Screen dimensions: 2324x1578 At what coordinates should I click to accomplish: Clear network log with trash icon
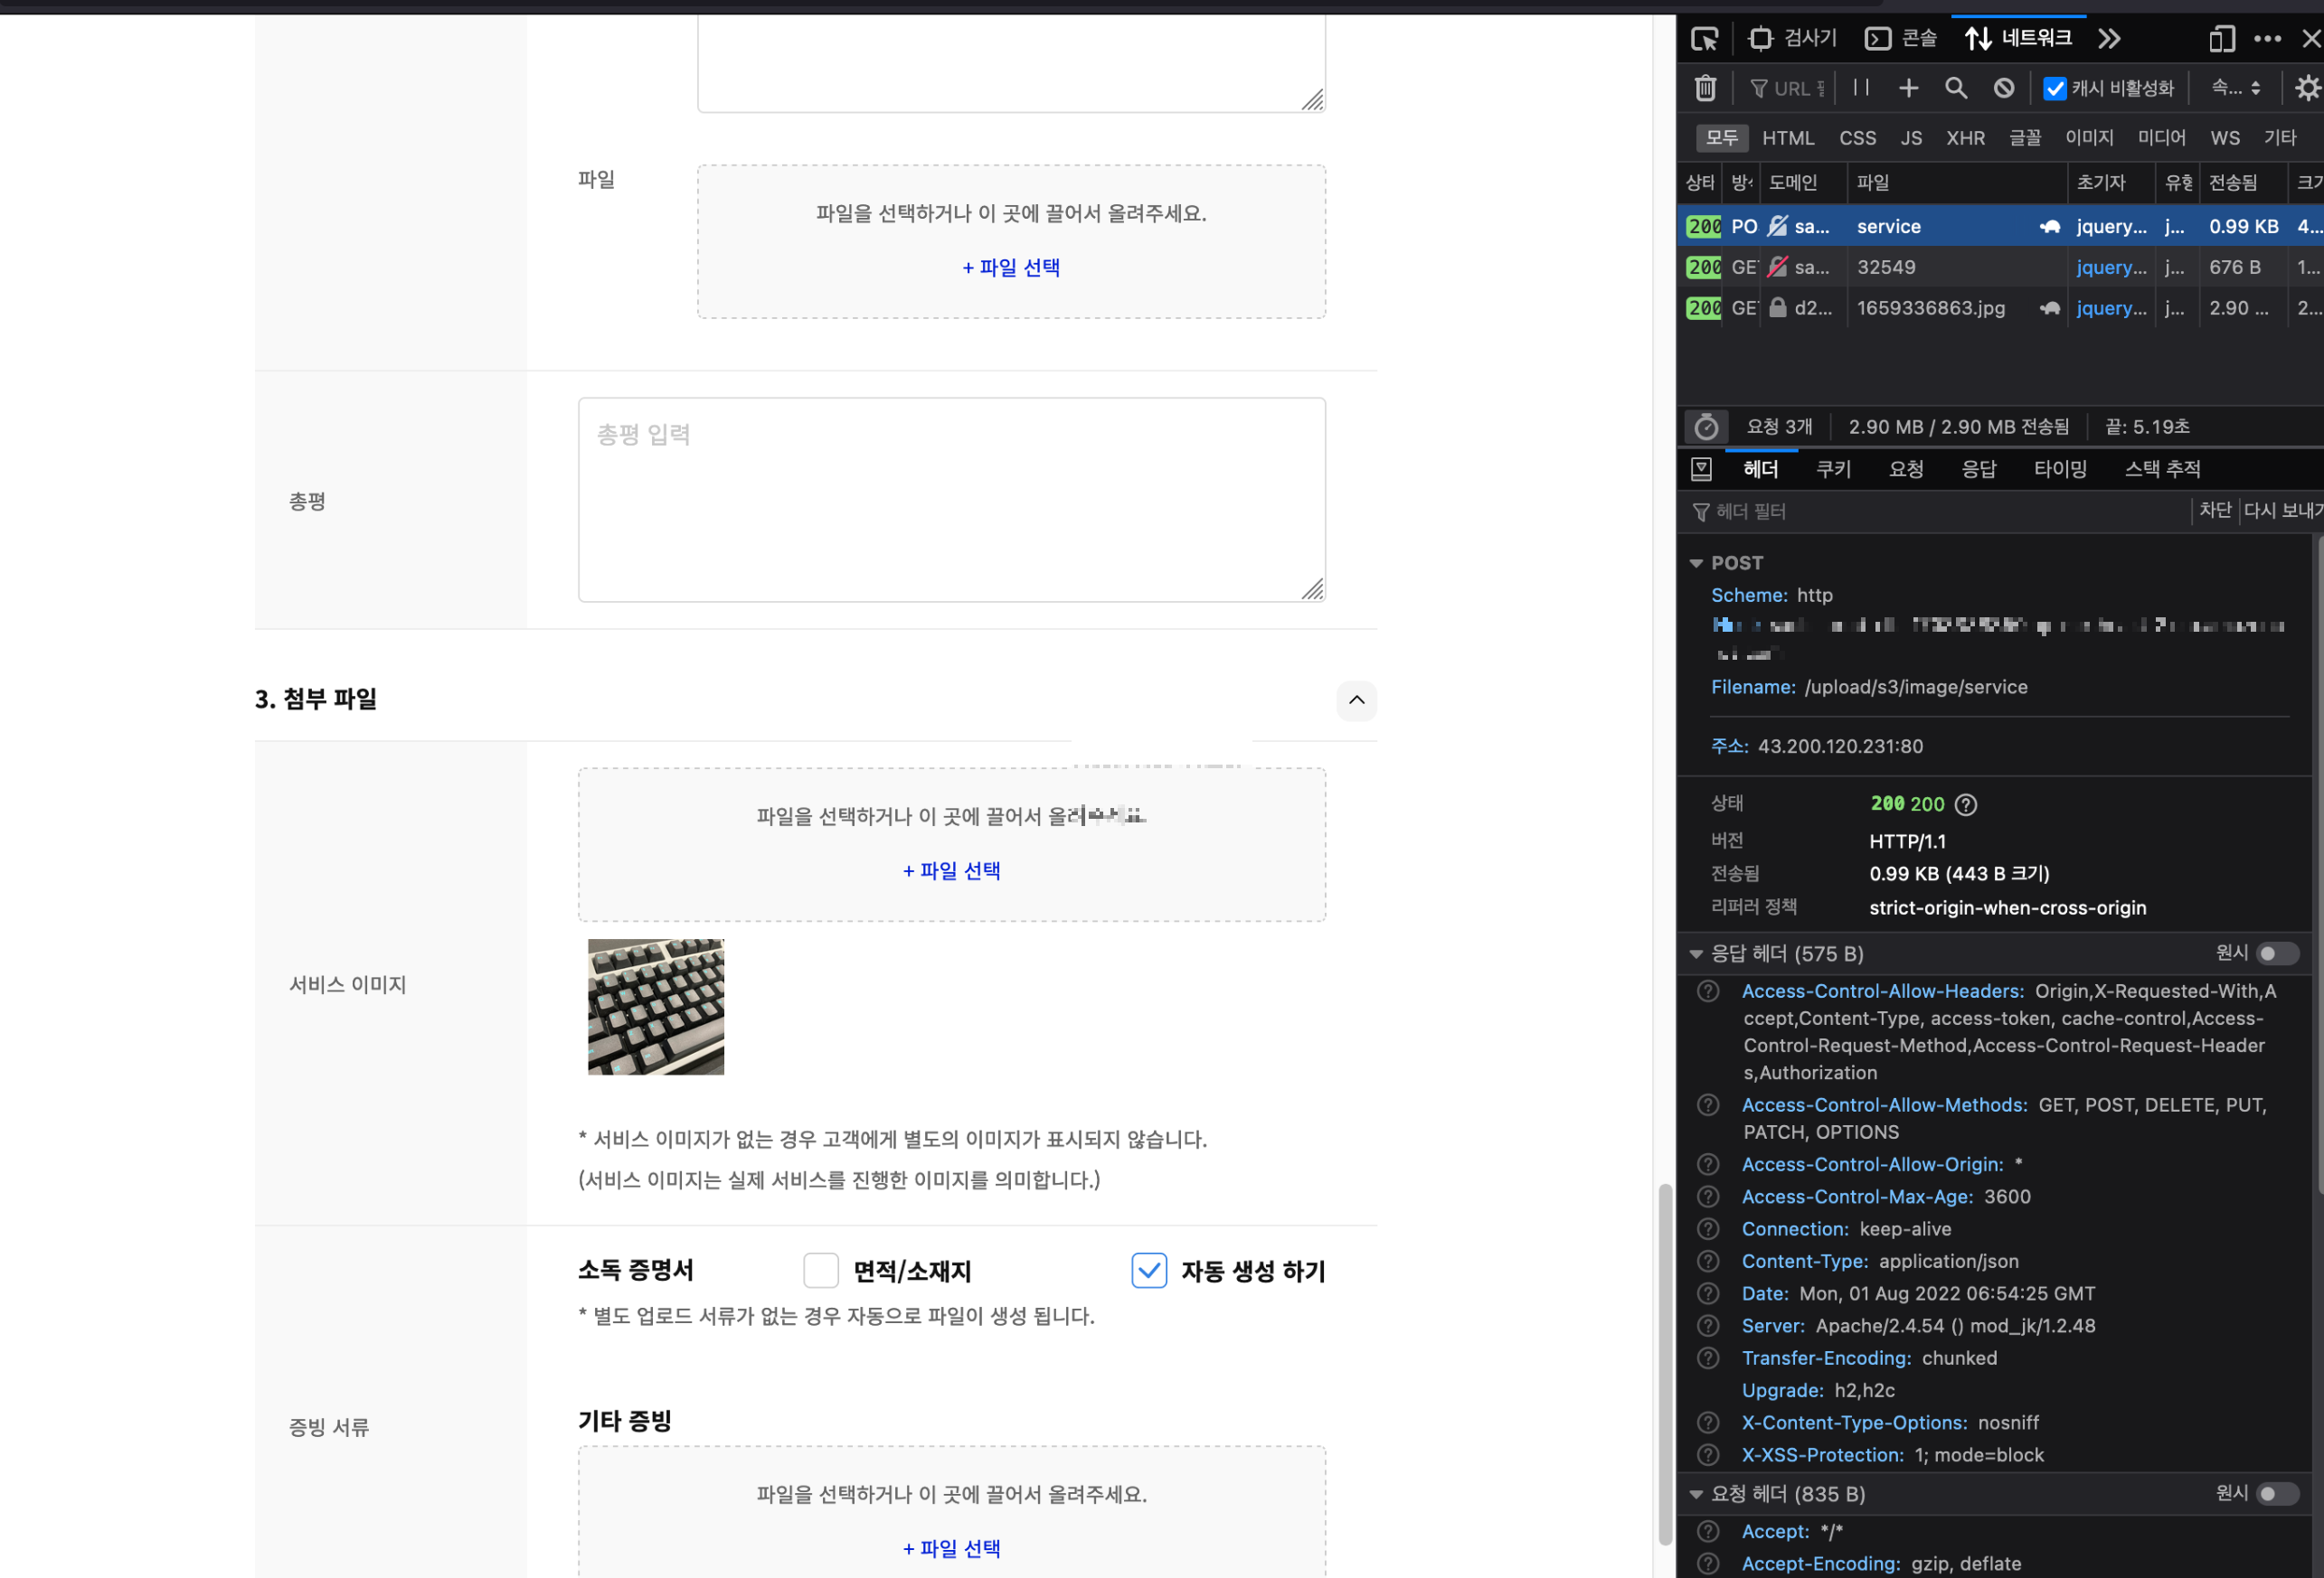point(1705,88)
